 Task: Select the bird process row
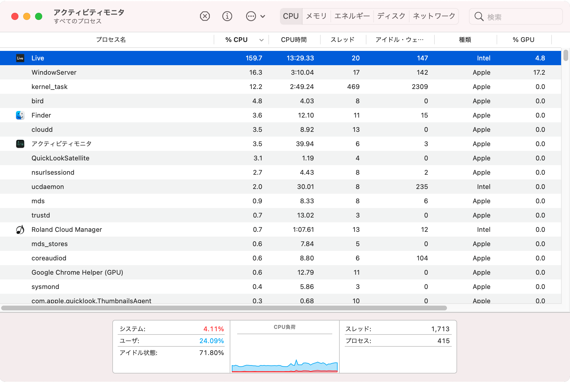[x=281, y=101]
